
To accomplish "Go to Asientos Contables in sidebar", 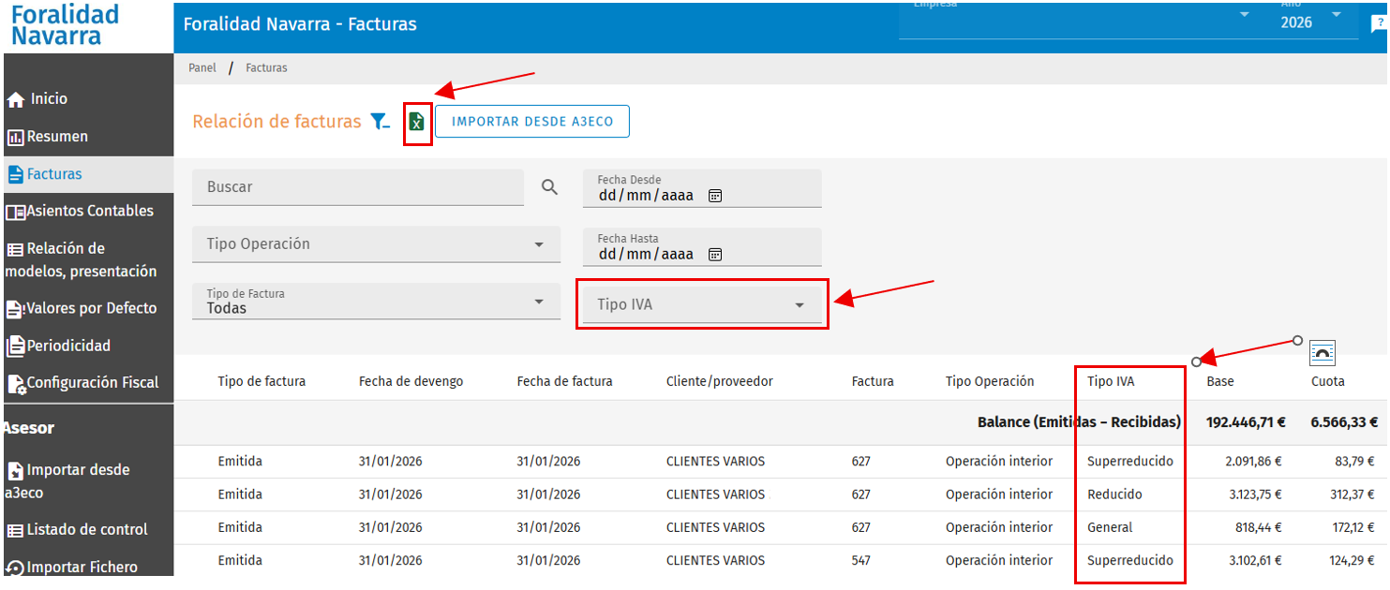I will (80, 212).
